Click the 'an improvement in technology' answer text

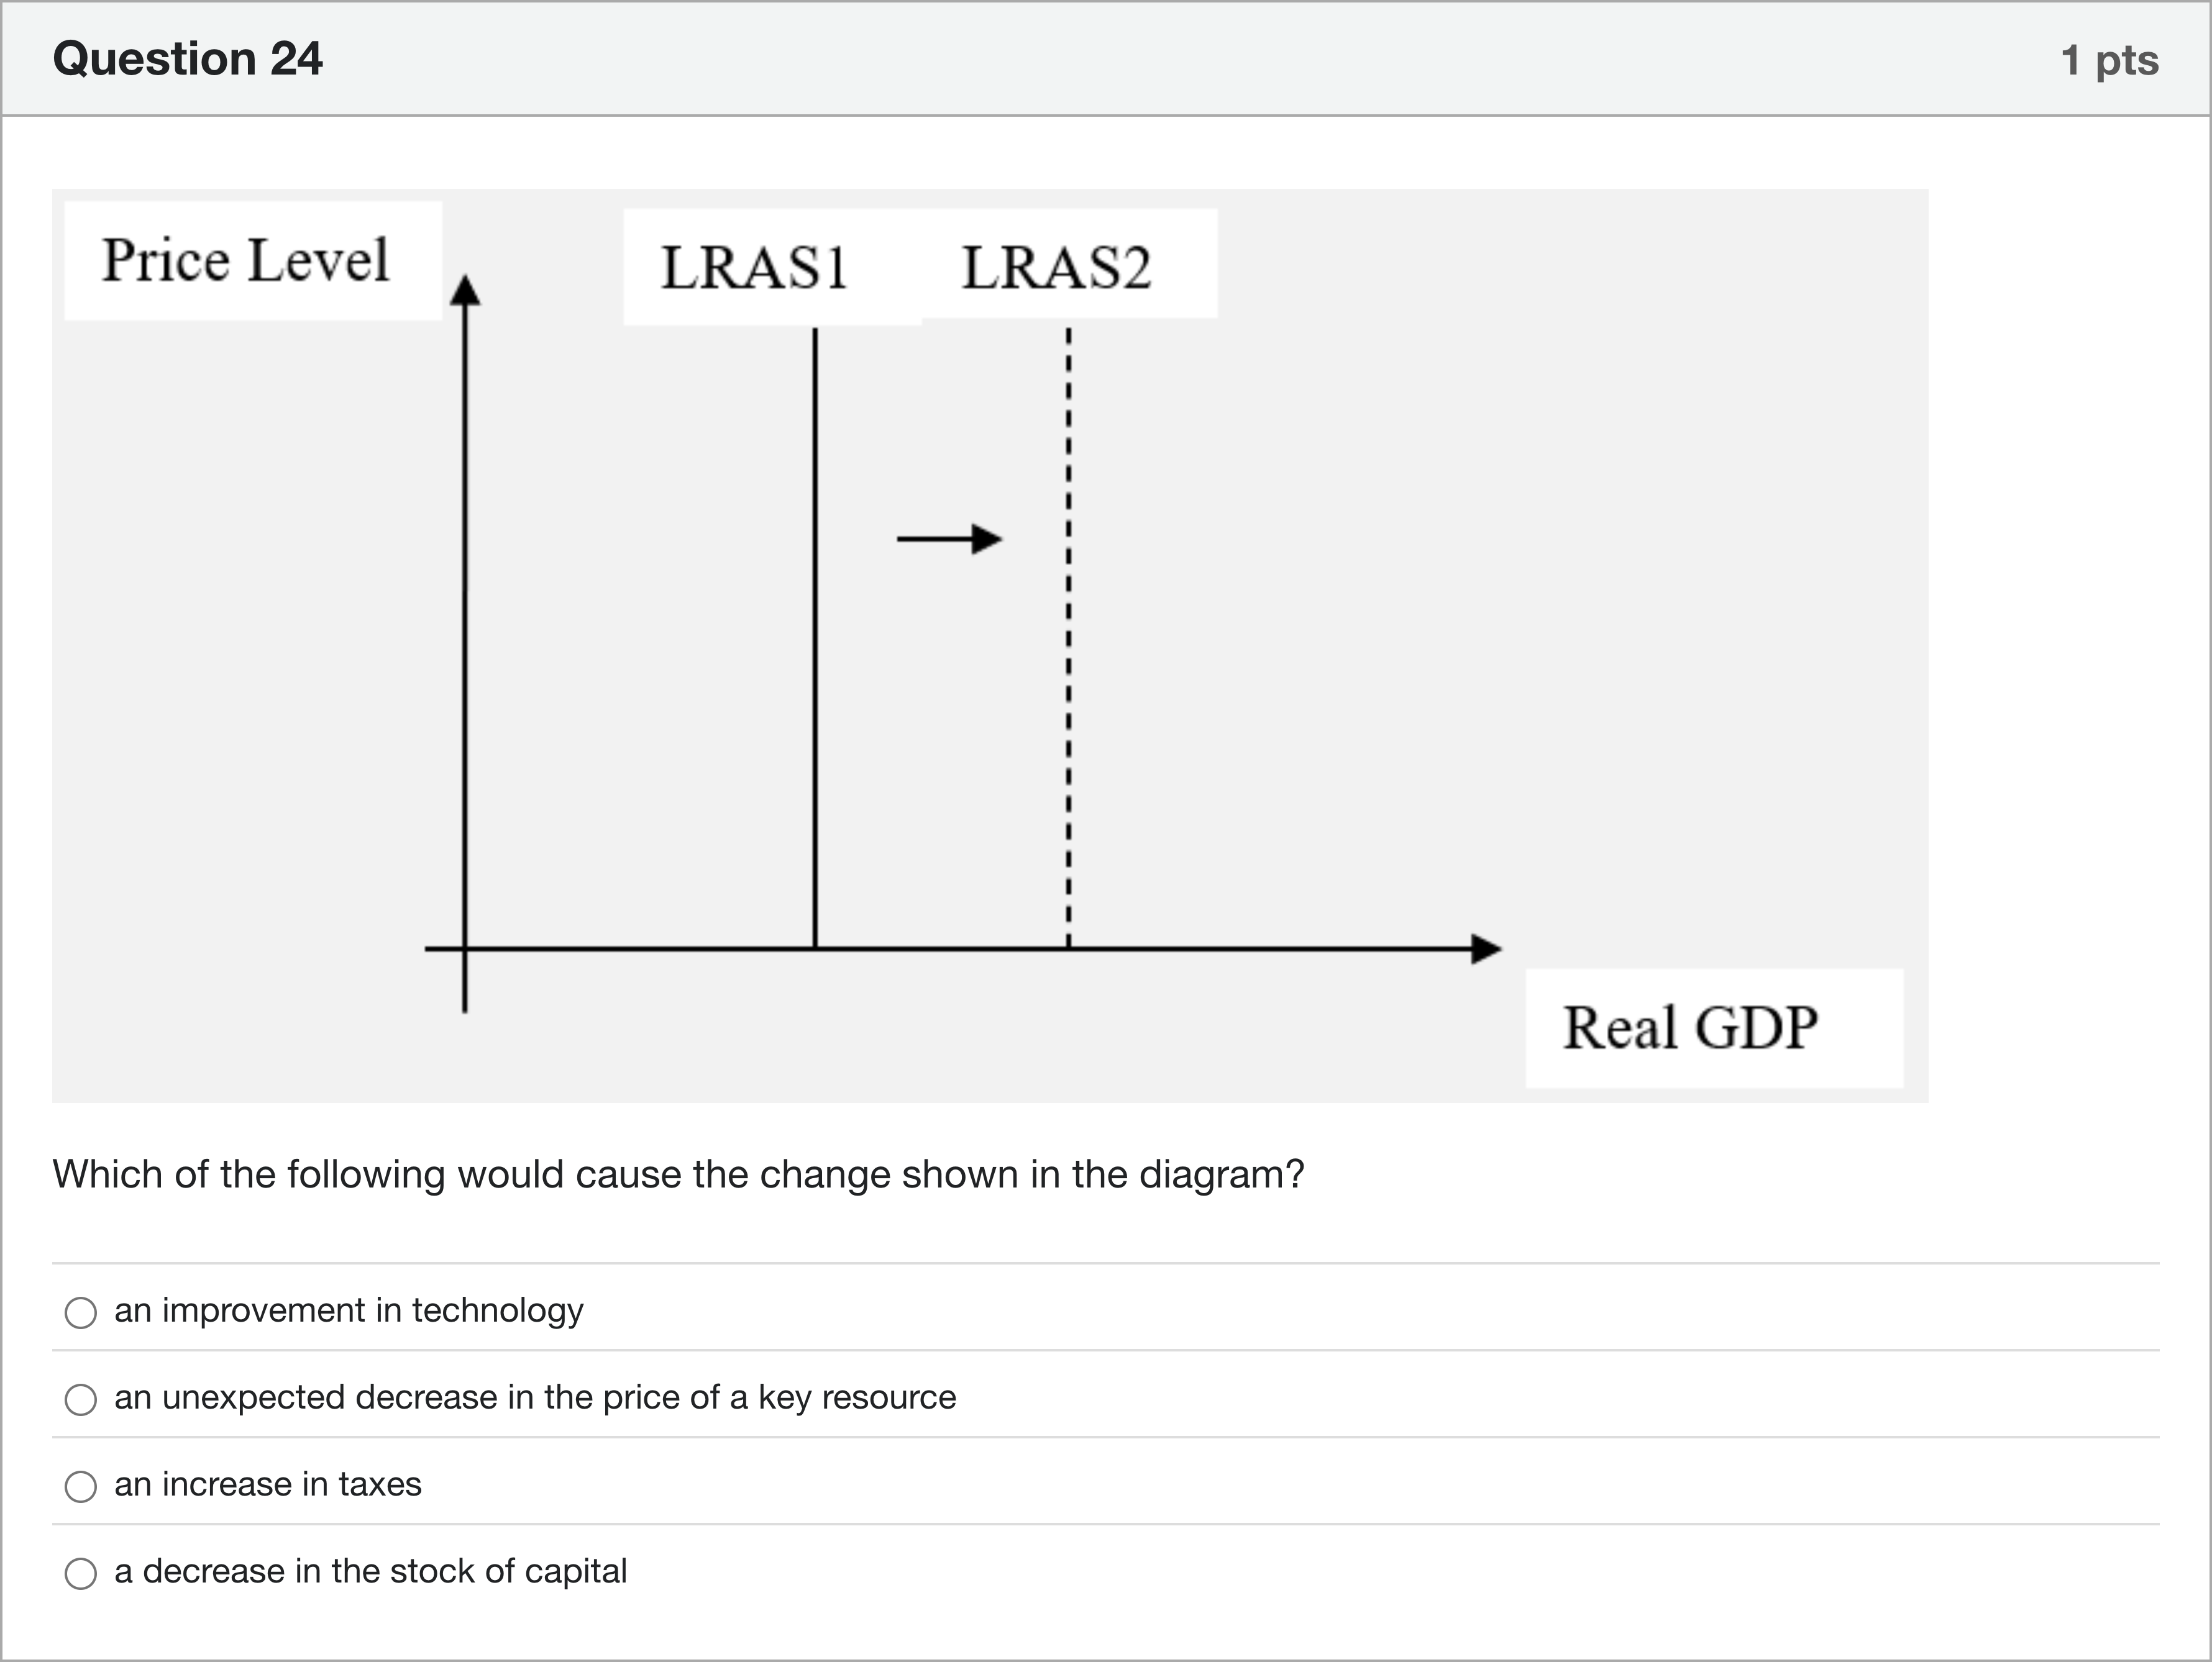point(348,1310)
